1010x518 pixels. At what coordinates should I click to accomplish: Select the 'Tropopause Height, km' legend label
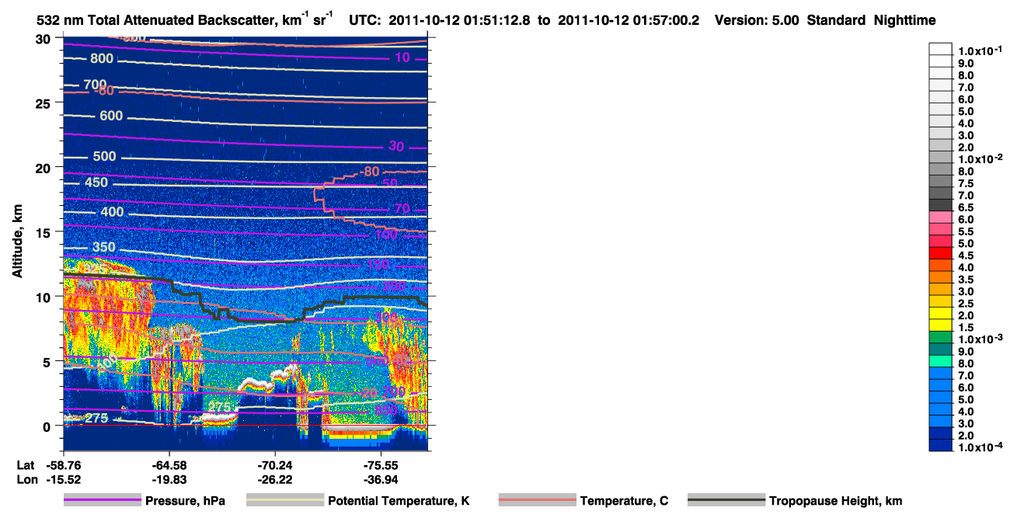[836, 501]
